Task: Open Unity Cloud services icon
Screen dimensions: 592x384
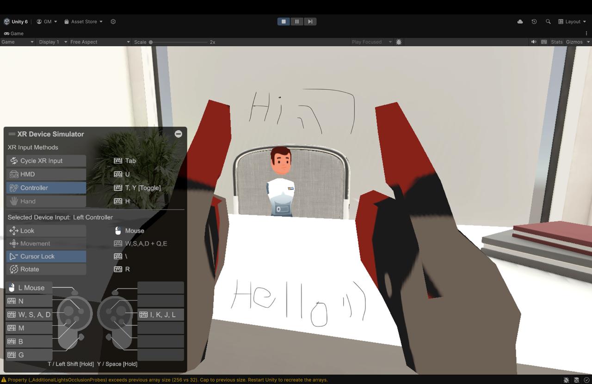Action: point(520,22)
